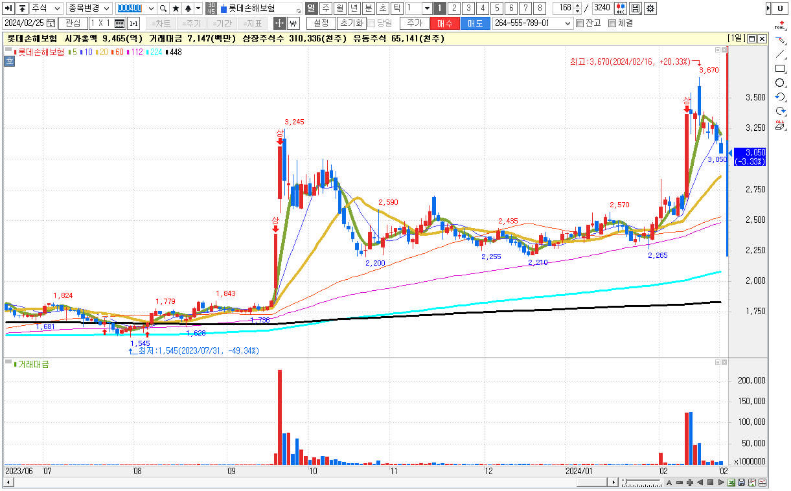Select the trend line drawing tool
The width and height of the screenshot is (791, 491).
pos(780,54)
